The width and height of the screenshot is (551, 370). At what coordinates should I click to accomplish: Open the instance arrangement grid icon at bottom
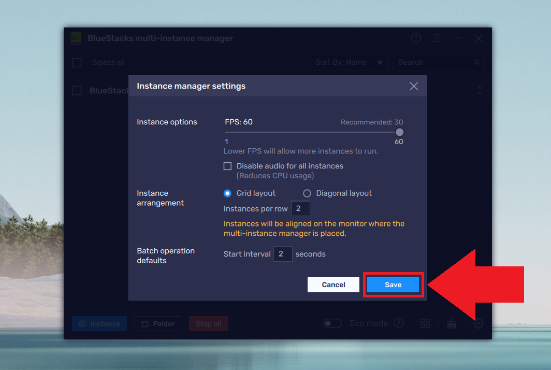point(425,323)
